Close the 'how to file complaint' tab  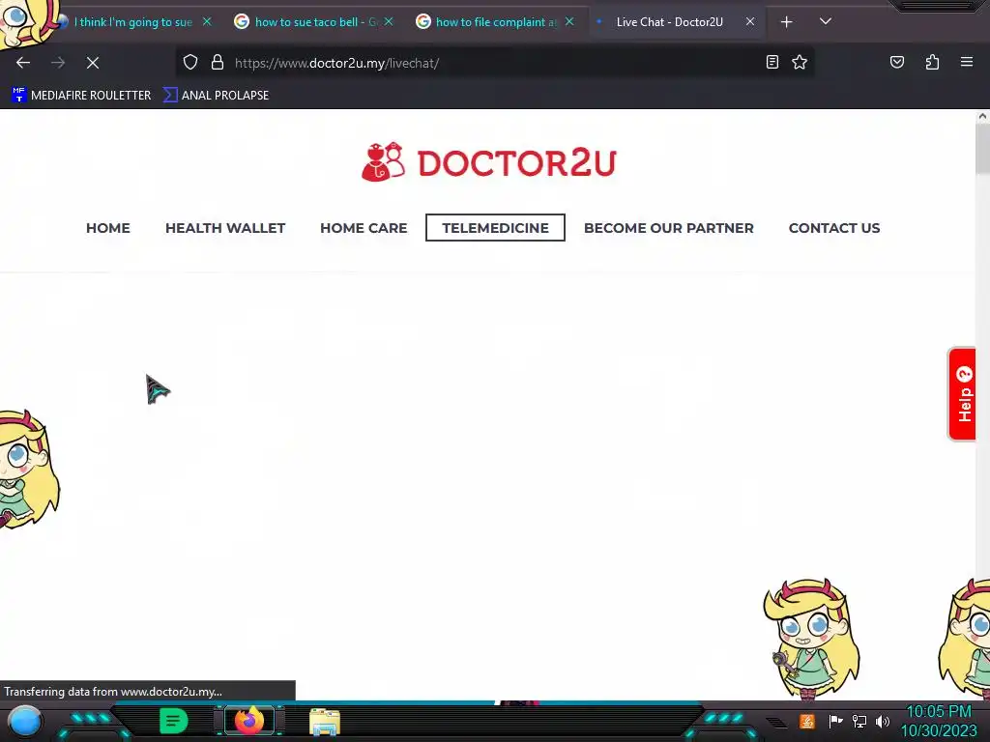[569, 21]
